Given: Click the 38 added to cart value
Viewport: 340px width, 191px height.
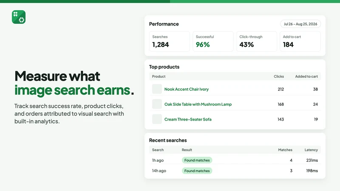Looking at the screenshot, I should click(x=315, y=89).
